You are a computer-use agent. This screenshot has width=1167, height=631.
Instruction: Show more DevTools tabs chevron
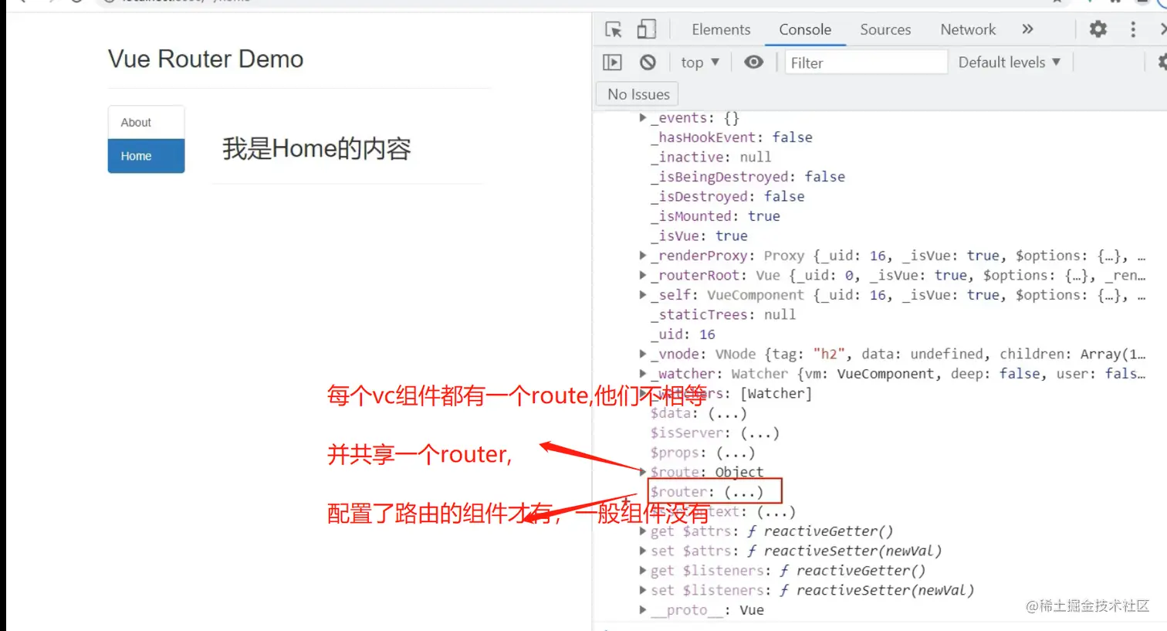[x=1027, y=29]
